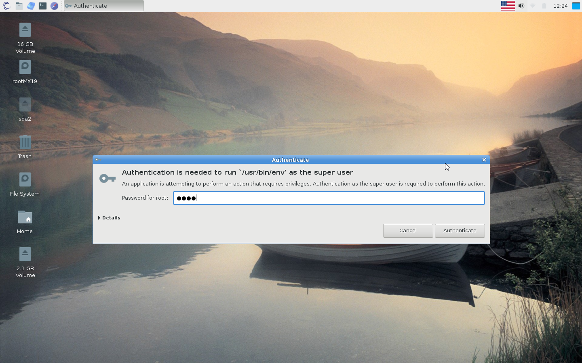
Task: Open the Authenticate dialog window menu icon
Action: (x=98, y=160)
